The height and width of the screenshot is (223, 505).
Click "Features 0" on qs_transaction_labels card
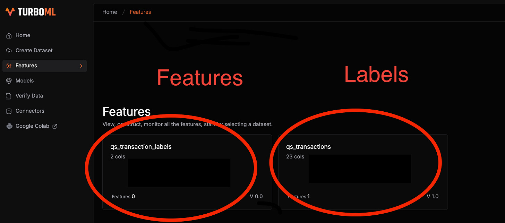(x=123, y=197)
